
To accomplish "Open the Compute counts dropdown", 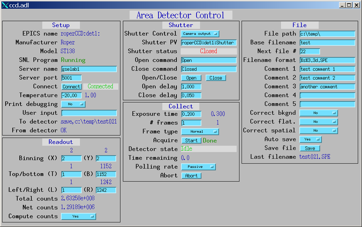I will pos(78,216).
